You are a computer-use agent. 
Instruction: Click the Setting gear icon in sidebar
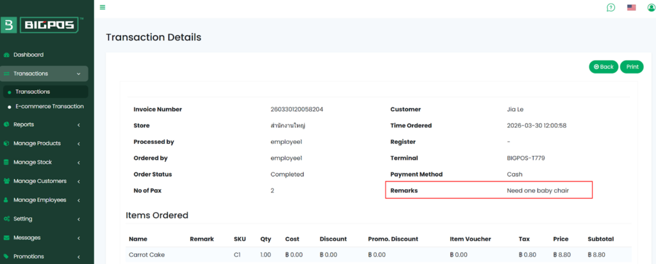coord(6,219)
